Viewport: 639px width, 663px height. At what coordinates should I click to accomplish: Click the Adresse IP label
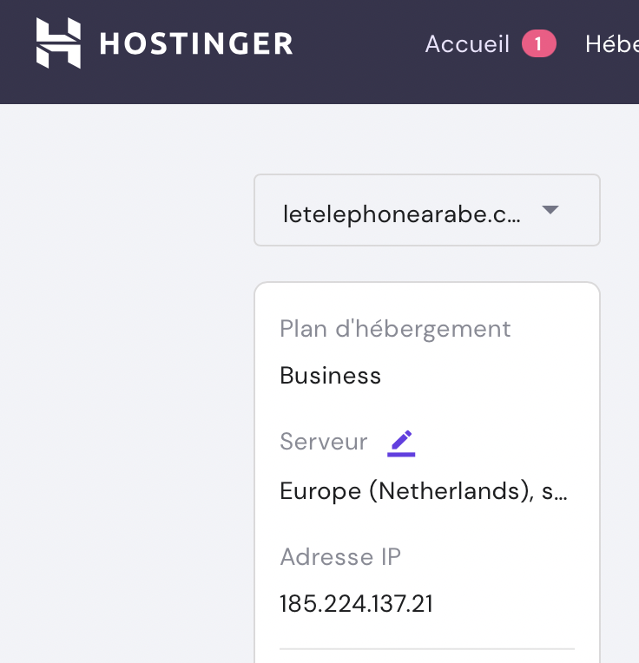pos(340,556)
